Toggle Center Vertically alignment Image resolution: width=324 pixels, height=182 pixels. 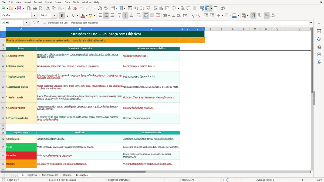[x=125, y=16]
